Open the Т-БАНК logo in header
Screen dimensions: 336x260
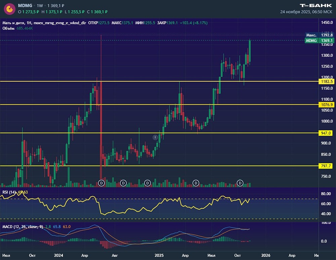click(x=316, y=6)
